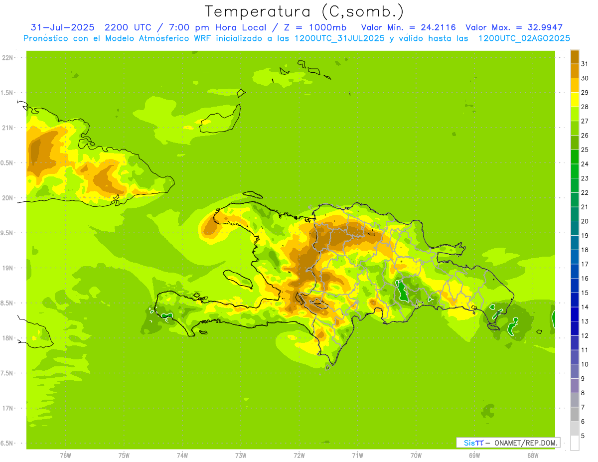Click the green colorbar segment between 23 and 24

(575, 171)
